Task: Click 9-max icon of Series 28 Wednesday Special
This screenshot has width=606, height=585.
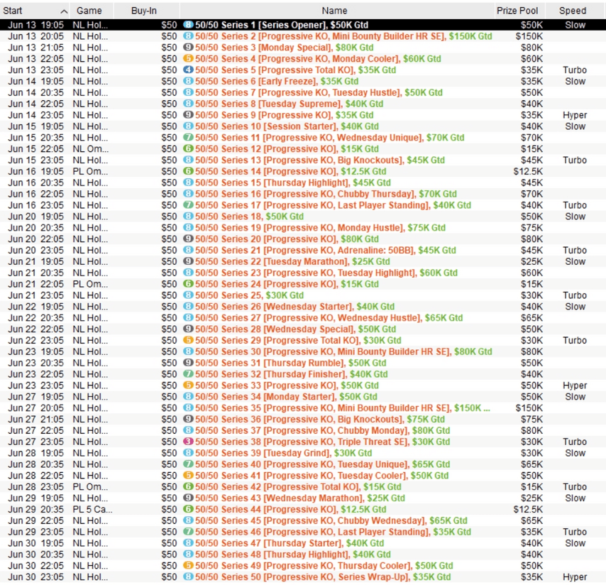Action: click(x=188, y=329)
